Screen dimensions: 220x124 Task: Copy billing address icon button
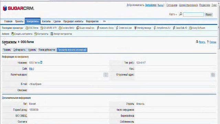[x=106, y=75]
